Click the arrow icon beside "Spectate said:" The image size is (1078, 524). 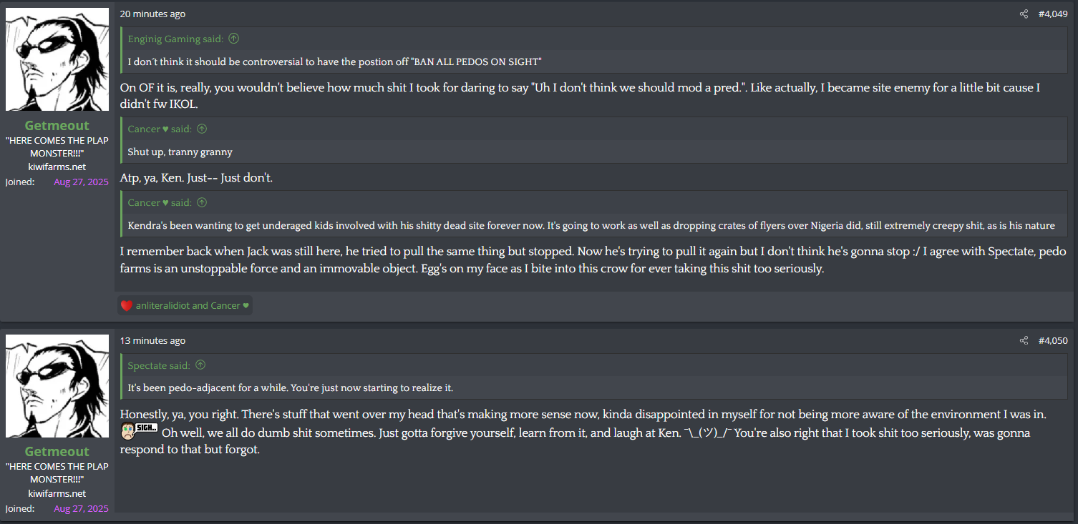pyautogui.click(x=200, y=365)
